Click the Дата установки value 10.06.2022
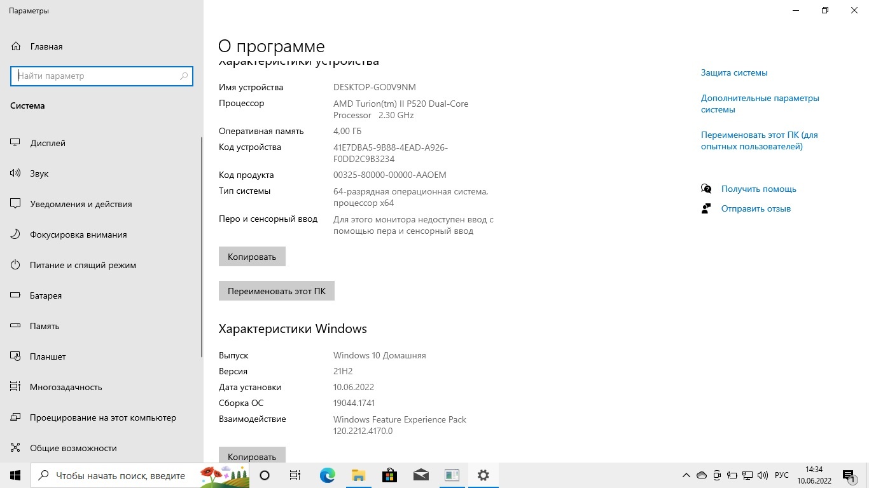Image resolution: width=869 pixels, height=488 pixels. (354, 387)
